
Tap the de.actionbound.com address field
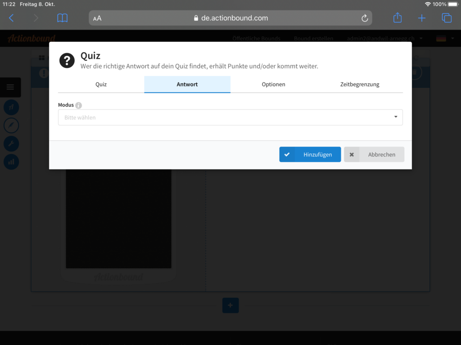[230, 18]
